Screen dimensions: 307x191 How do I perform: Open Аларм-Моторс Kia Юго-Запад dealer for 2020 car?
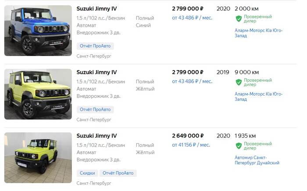click(x=258, y=33)
